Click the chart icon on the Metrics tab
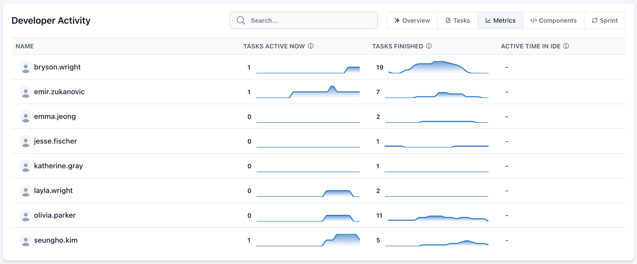The width and height of the screenshot is (637, 264). coord(488,20)
